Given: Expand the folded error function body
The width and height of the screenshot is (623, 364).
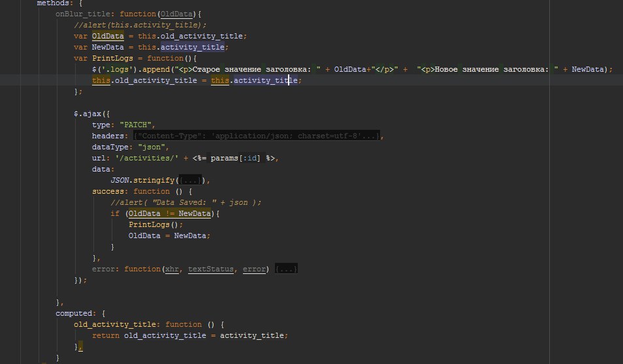Looking at the screenshot, I should (x=286, y=269).
